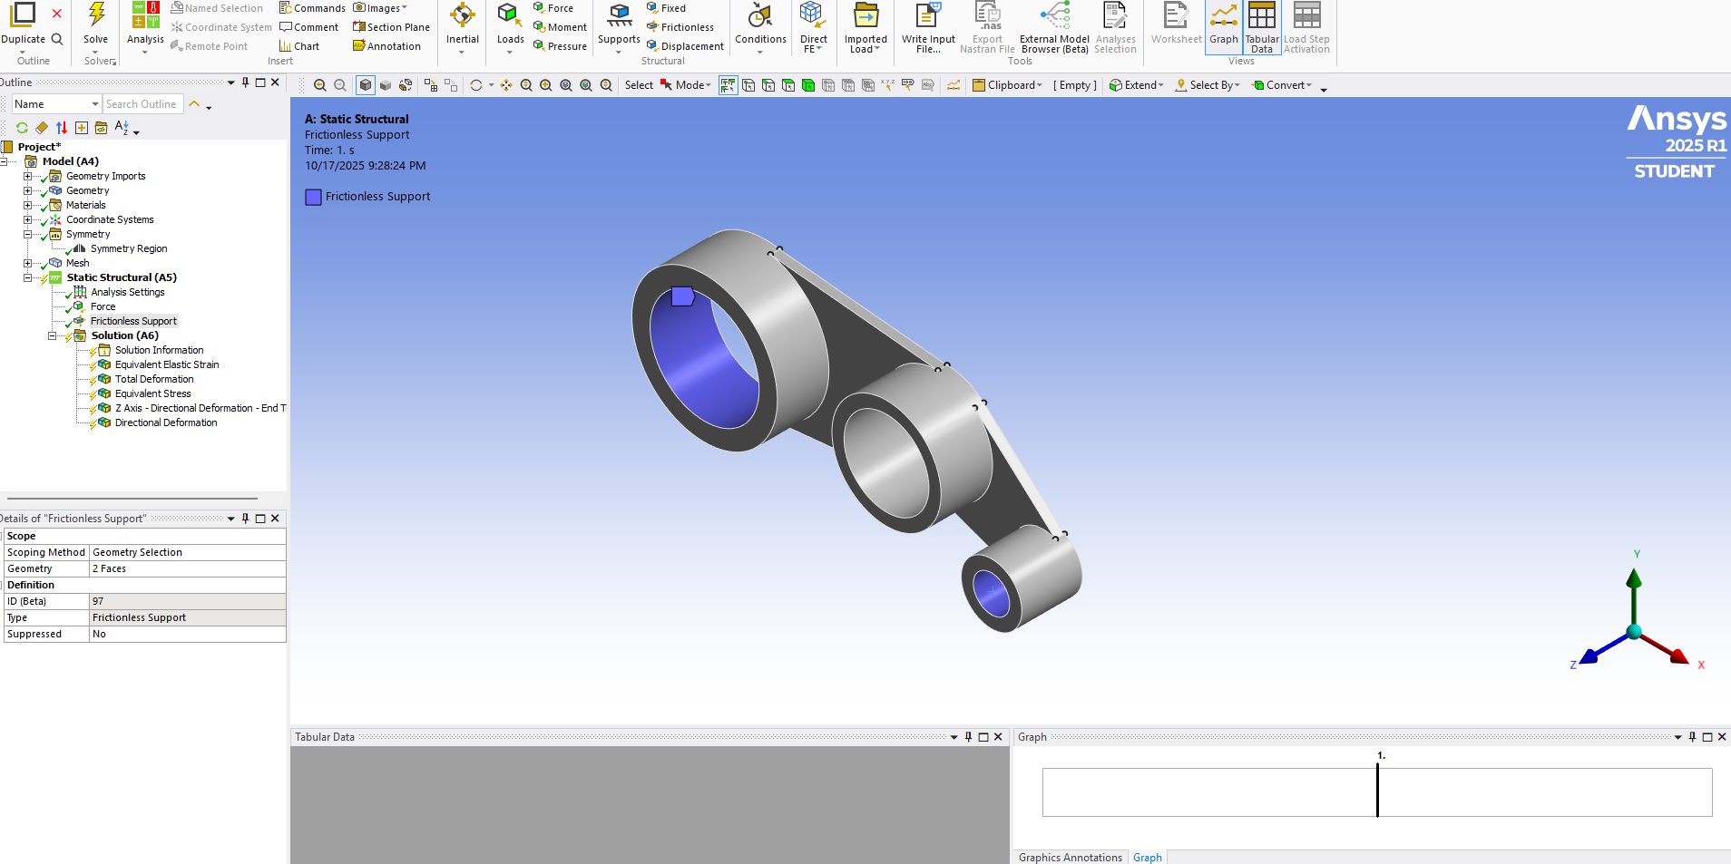1731x864 pixels.
Task: Insert an Annotation
Action: (x=386, y=46)
